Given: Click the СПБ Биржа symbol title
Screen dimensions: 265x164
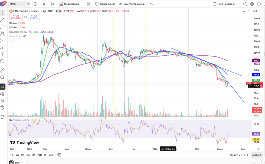Looking at the screenshot, I should point(27,11).
